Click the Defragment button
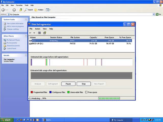 [x=53, y=84]
